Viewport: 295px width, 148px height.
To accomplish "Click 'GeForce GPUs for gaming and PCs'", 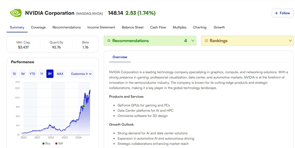I will (x=144, y=105).
